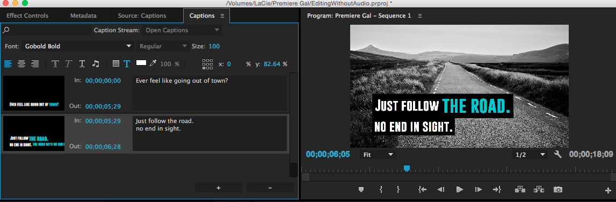Image resolution: width=616 pixels, height=202 pixels.
Task: Click the font Size value 100
Action: tap(214, 46)
